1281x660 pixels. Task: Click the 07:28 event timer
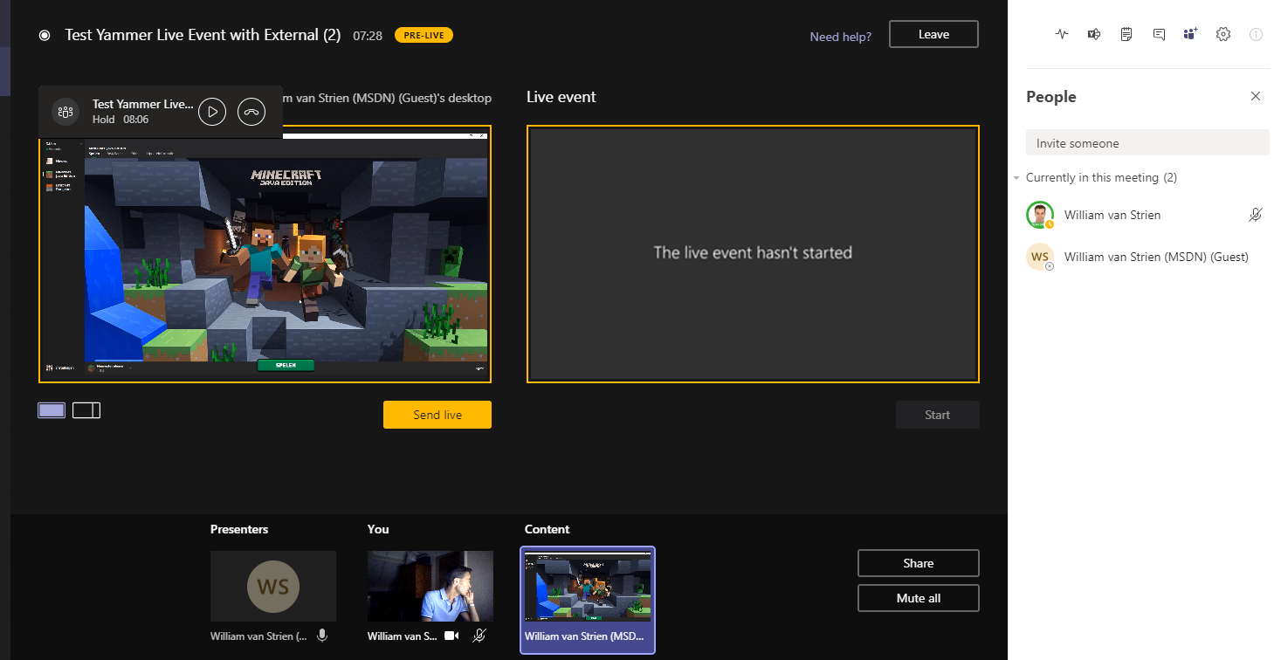coord(368,36)
